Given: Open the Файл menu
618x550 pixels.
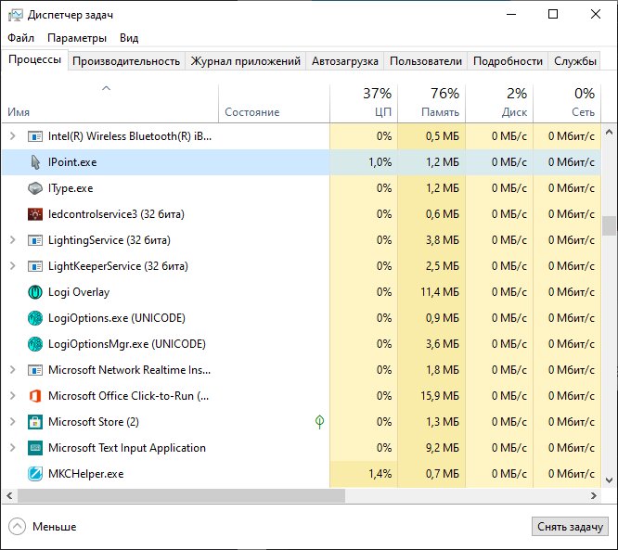Looking at the screenshot, I should (21, 38).
